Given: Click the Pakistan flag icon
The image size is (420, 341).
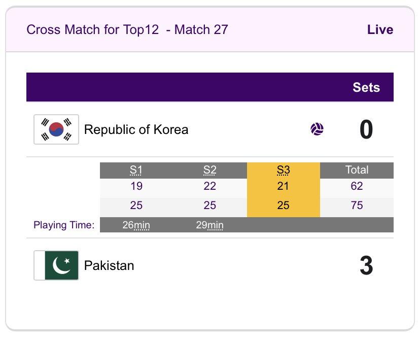Looking at the screenshot, I should (56, 265).
